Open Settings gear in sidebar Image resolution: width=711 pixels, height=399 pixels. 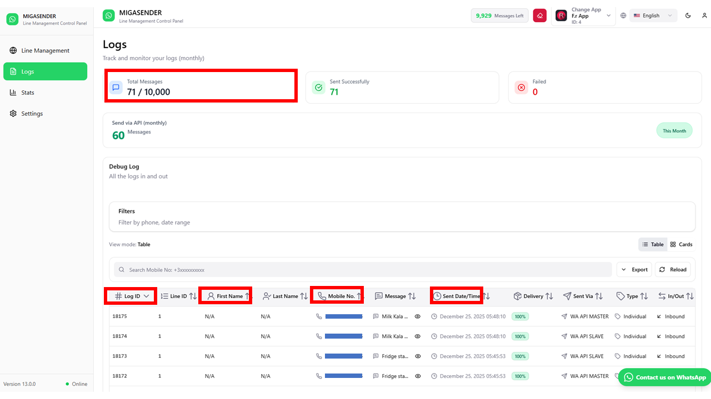(x=32, y=114)
